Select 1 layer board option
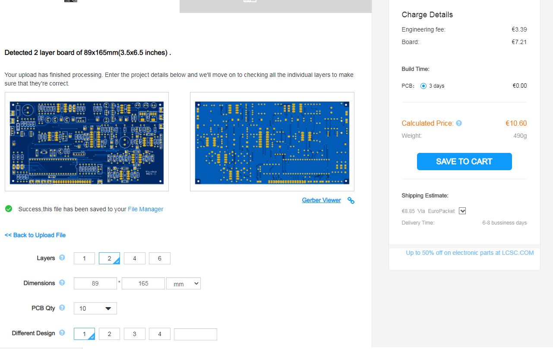Viewport: 553px width, 349px height. point(84,258)
